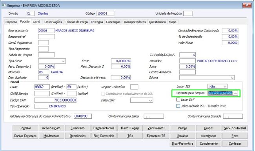Click the PORTADOR EM BRANCO text

pos(217,61)
